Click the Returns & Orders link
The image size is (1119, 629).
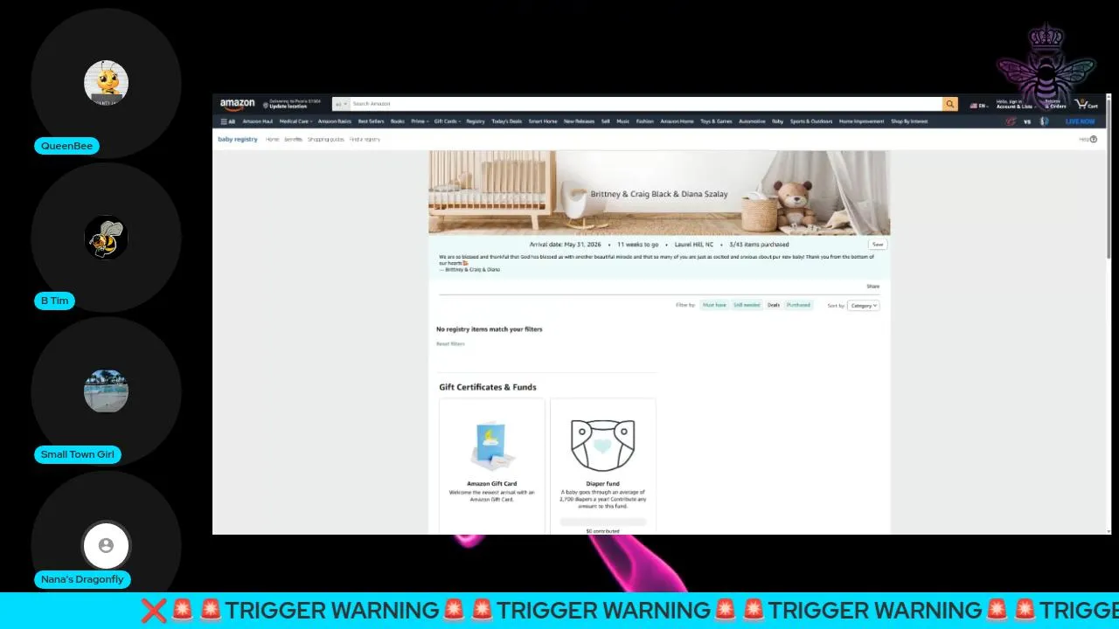click(x=1055, y=104)
